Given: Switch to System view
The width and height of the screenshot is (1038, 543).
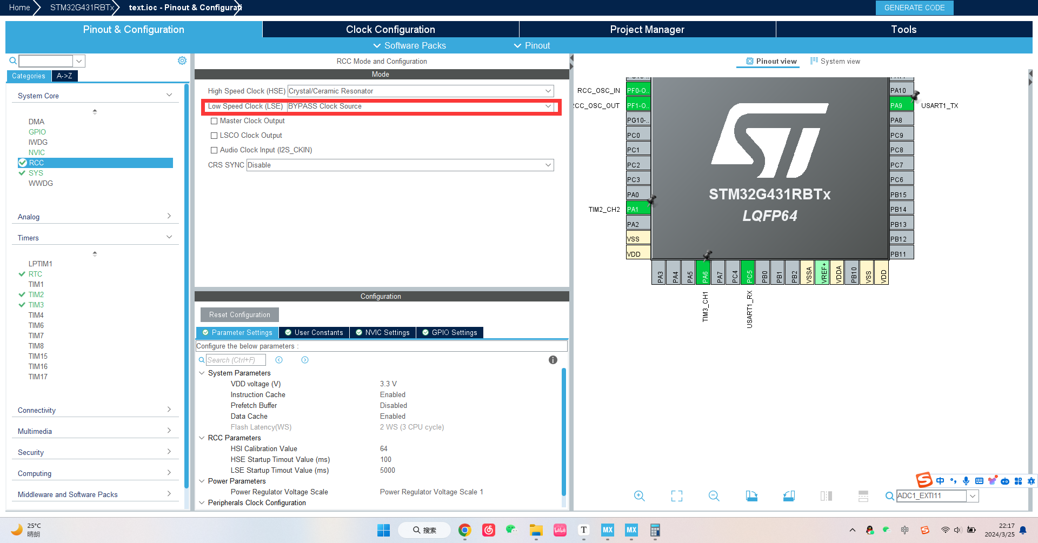Looking at the screenshot, I should (835, 61).
